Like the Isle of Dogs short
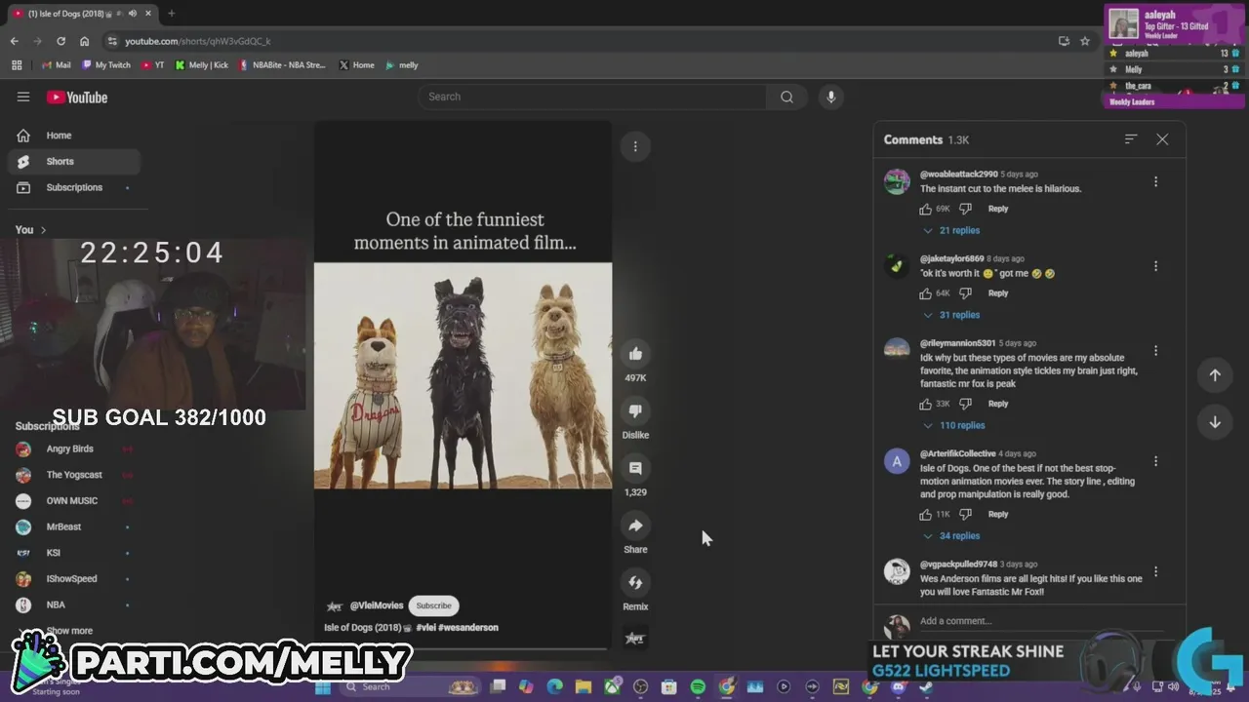This screenshot has height=702, width=1249. (635, 354)
